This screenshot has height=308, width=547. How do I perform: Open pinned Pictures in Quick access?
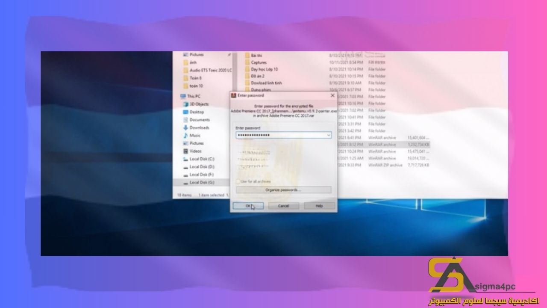pyautogui.click(x=197, y=55)
